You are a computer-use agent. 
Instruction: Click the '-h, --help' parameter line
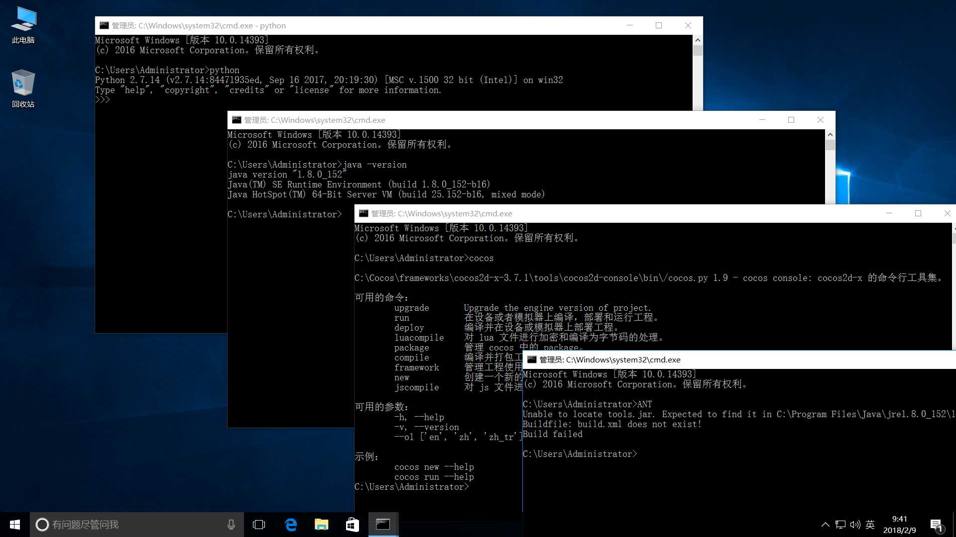[x=419, y=417]
